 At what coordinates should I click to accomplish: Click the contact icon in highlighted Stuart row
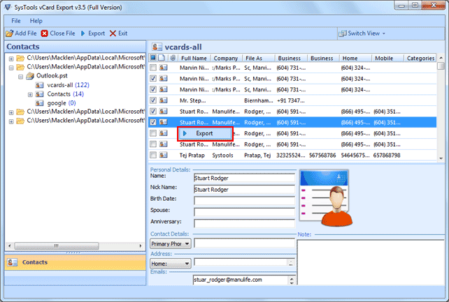click(x=164, y=122)
